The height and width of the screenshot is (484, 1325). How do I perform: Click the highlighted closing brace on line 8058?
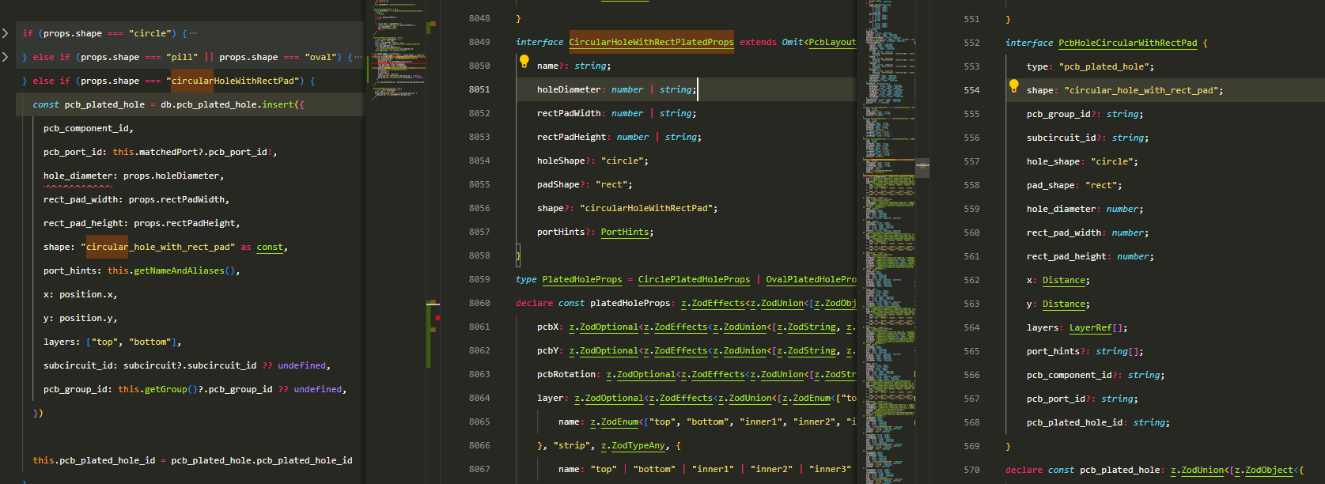pyautogui.click(x=518, y=255)
